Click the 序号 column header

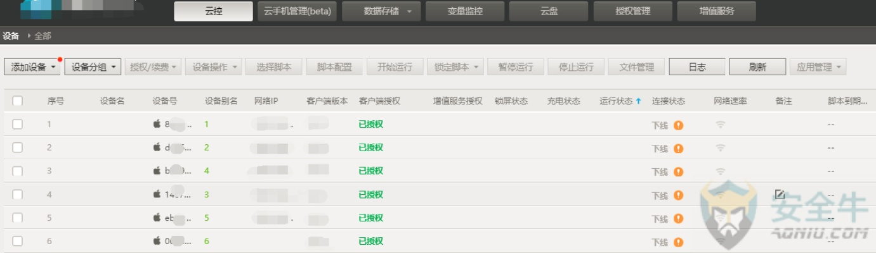55,101
